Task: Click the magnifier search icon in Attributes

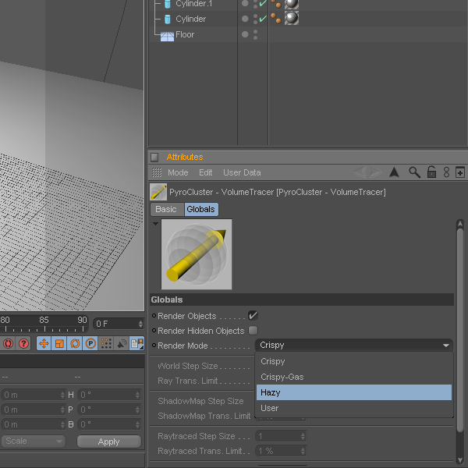Action: click(x=414, y=172)
